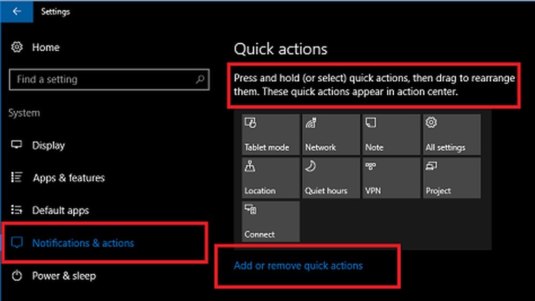
Task: Open Home settings via gear icon
Action: pyautogui.click(x=17, y=47)
